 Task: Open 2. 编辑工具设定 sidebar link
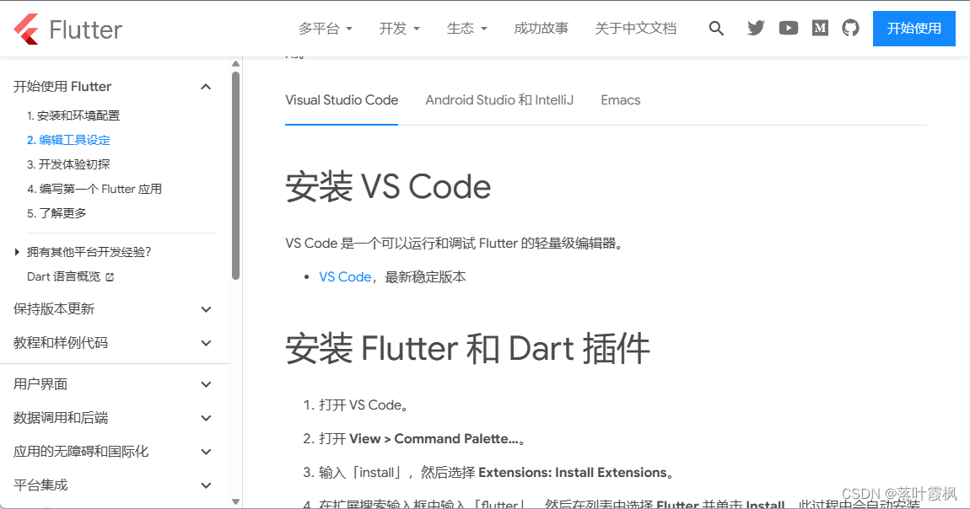click(x=68, y=140)
